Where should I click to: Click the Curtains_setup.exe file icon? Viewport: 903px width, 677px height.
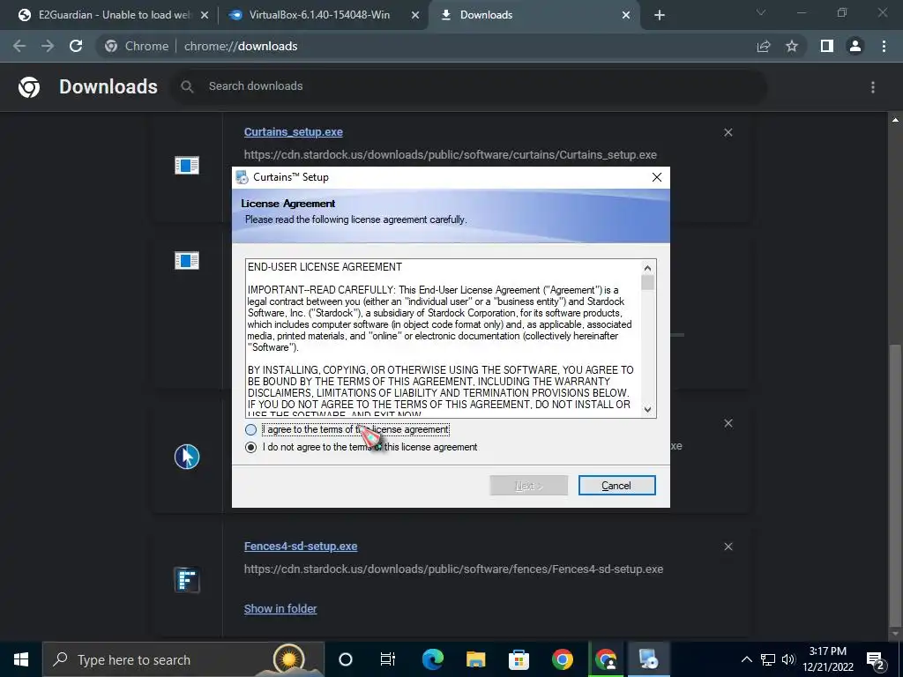187,165
